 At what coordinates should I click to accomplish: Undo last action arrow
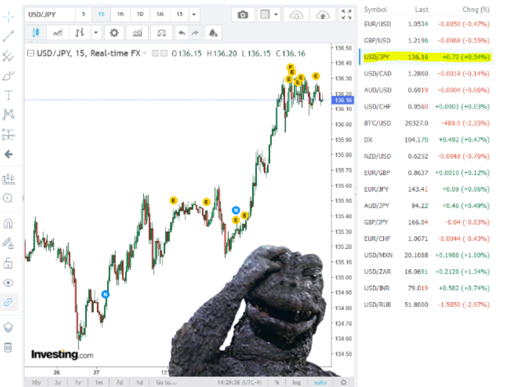pyautogui.click(x=182, y=33)
